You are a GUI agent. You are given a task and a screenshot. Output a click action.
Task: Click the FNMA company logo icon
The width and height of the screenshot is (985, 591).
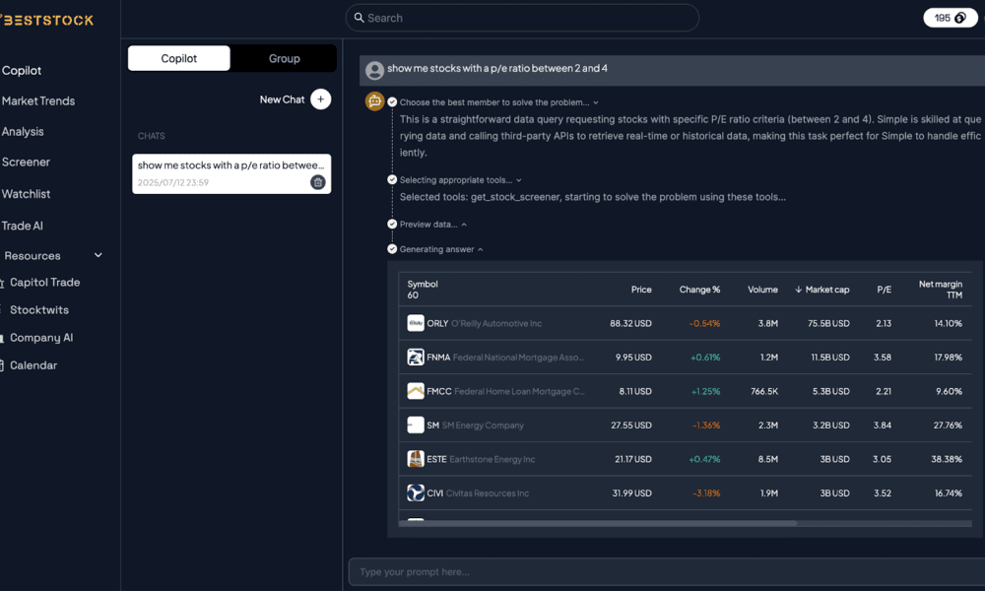pyautogui.click(x=416, y=358)
